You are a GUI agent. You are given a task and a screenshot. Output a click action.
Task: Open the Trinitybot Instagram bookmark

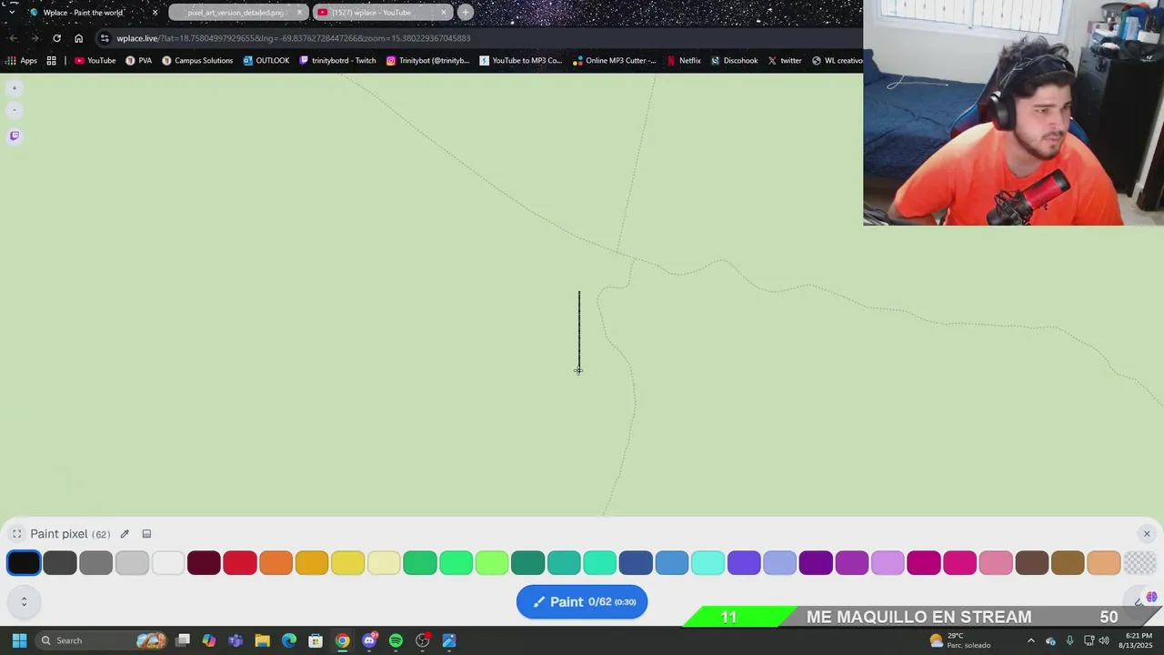(427, 61)
